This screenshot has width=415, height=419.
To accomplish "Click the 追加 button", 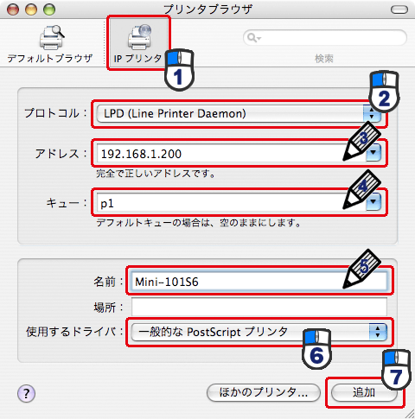I will coord(364,392).
